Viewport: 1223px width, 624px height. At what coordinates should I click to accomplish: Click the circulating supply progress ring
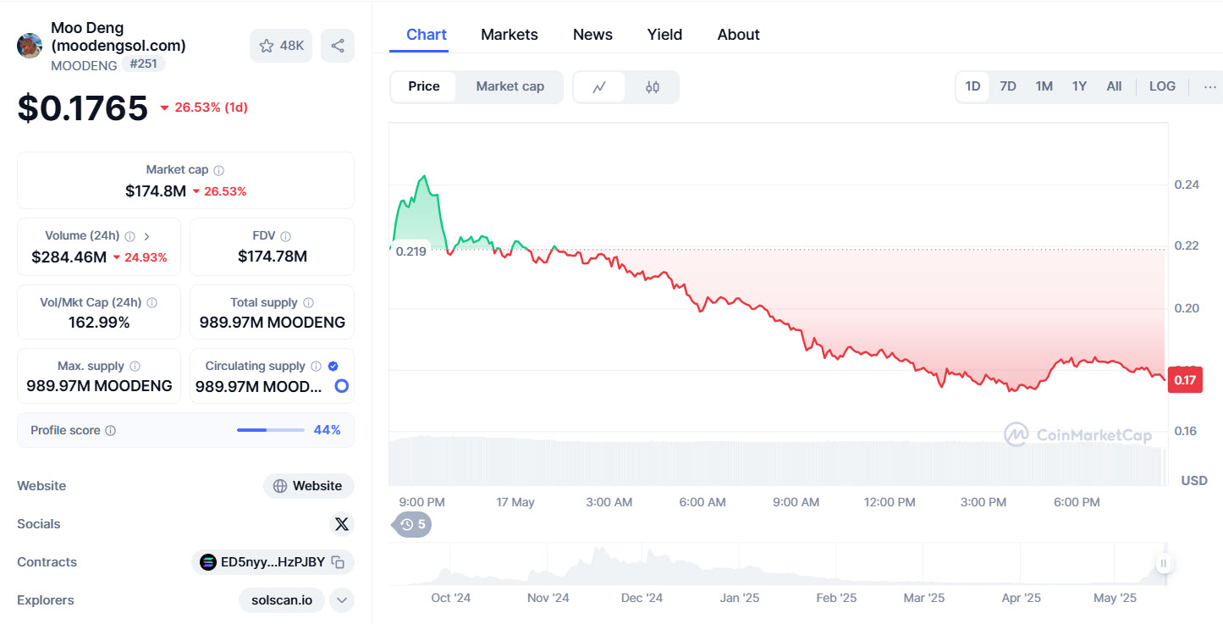pyautogui.click(x=341, y=386)
